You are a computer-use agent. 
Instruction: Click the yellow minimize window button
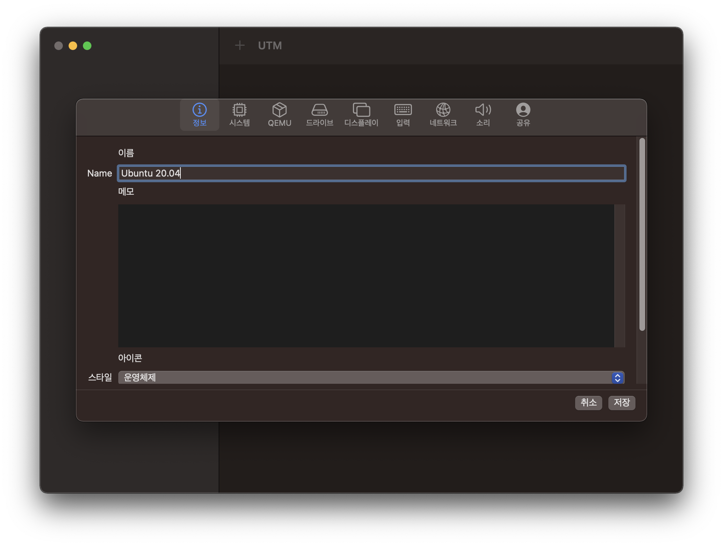click(73, 46)
